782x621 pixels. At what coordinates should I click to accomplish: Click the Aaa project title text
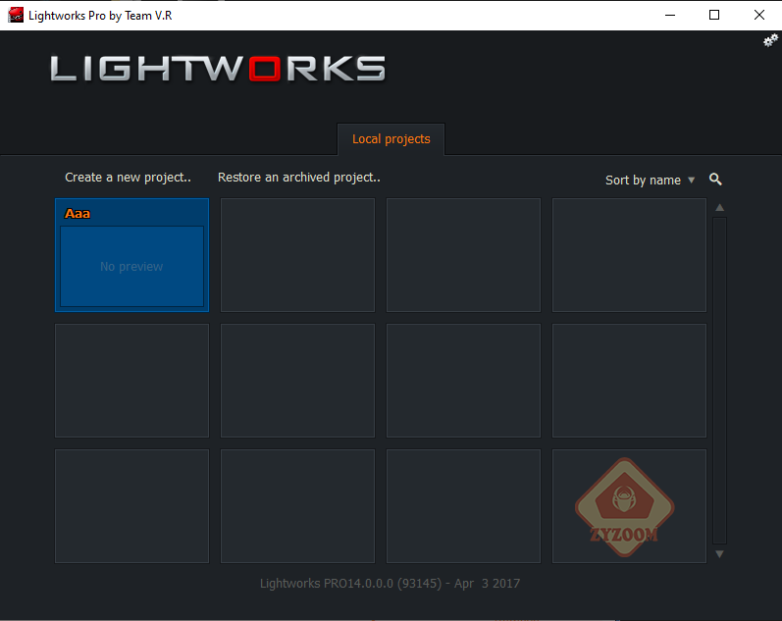(78, 214)
